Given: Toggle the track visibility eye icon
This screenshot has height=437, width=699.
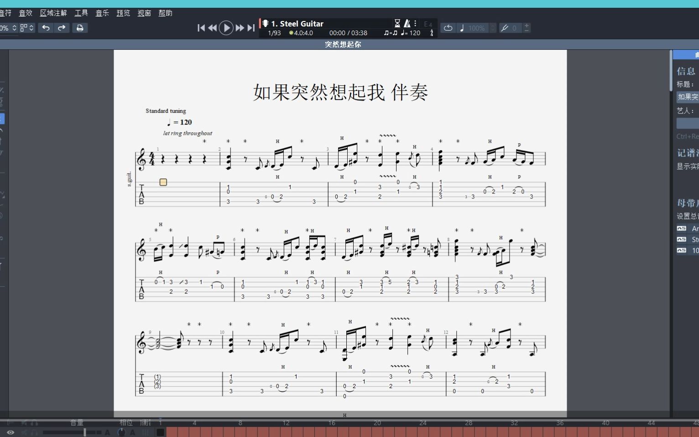Looking at the screenshot, I should coord(10,432).
